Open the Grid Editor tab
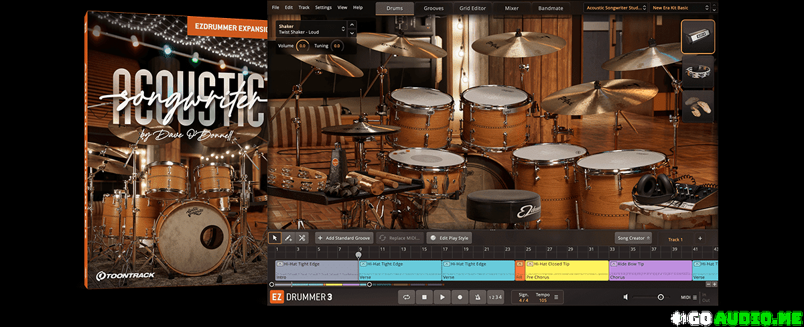Viewport: 804px width, 327px height. point(473,8)
